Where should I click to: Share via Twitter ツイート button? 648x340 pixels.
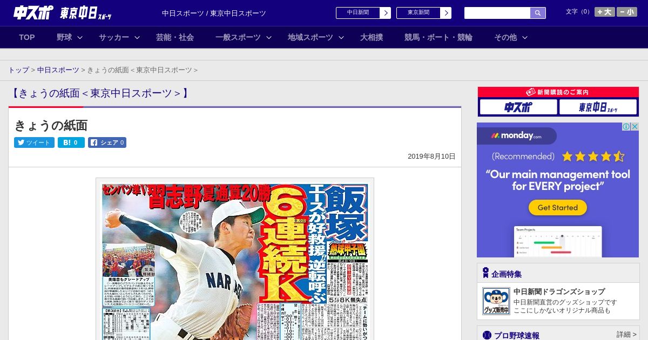pyautogui.click(x=34, y=142)
